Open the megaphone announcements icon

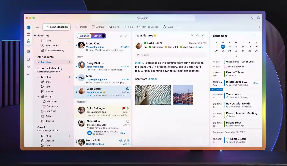pyautogui.click(x=252, y=18)
